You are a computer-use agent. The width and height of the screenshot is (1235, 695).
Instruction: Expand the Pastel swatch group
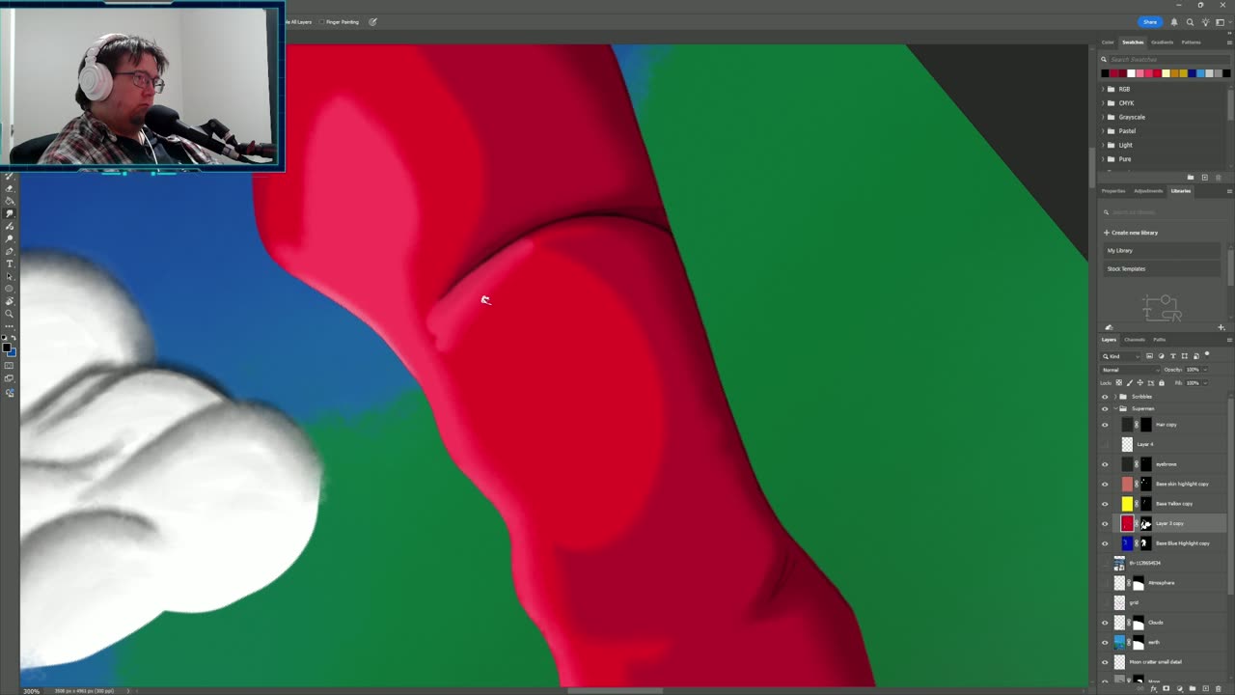[x=1104, y=130]
